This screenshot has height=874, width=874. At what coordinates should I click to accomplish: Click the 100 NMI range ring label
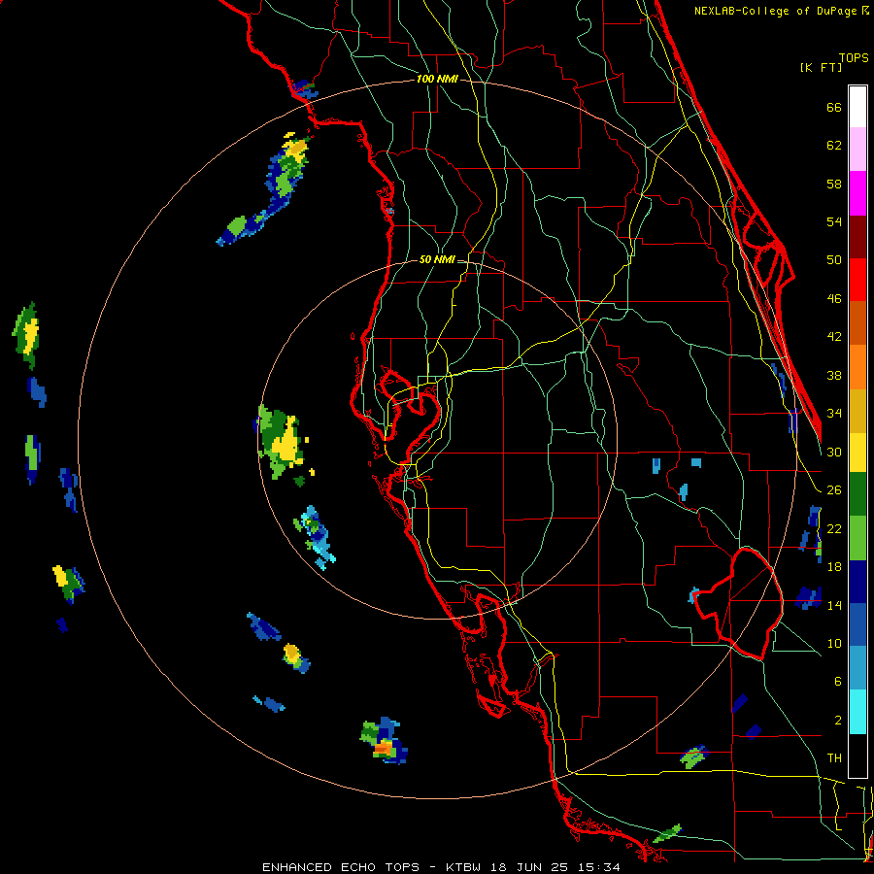[437, 80]
